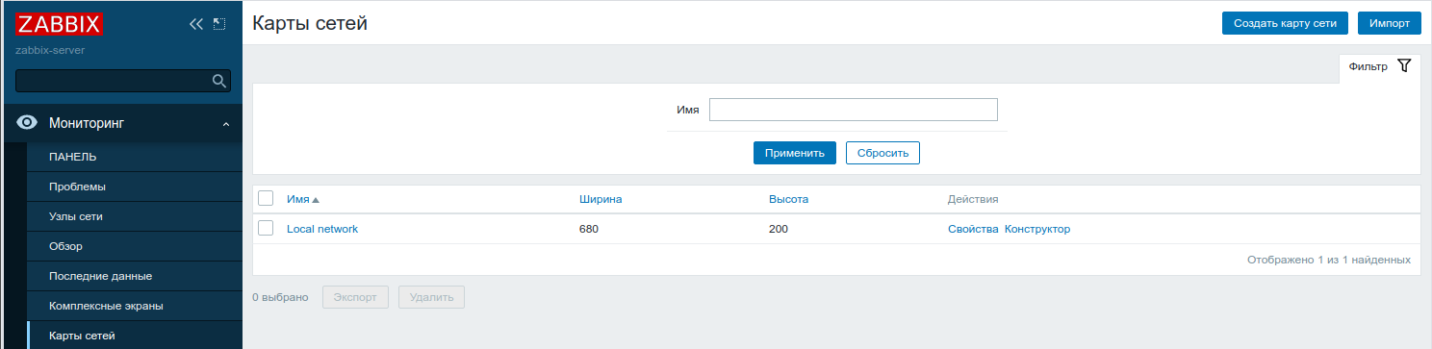Hide sidebar using the square icon
1432x349 pixels.
tap(218, 24)
